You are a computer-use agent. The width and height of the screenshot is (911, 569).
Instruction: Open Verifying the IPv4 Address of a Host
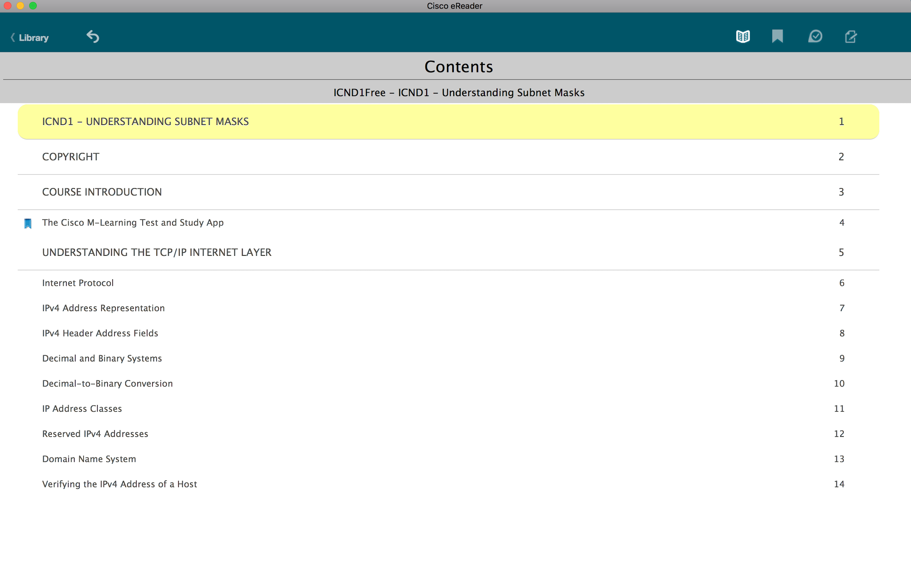[119, 484]
